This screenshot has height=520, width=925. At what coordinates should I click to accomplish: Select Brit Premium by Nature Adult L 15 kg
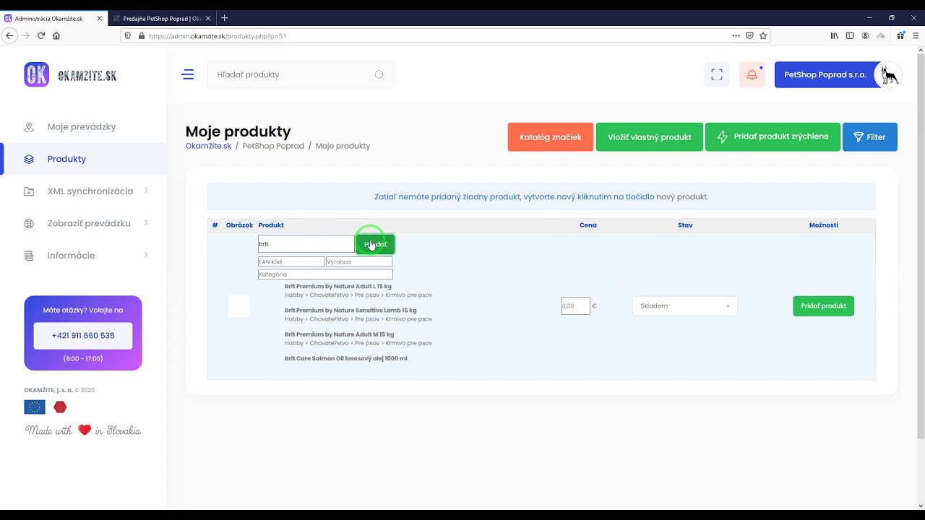(x=338, y=287)
